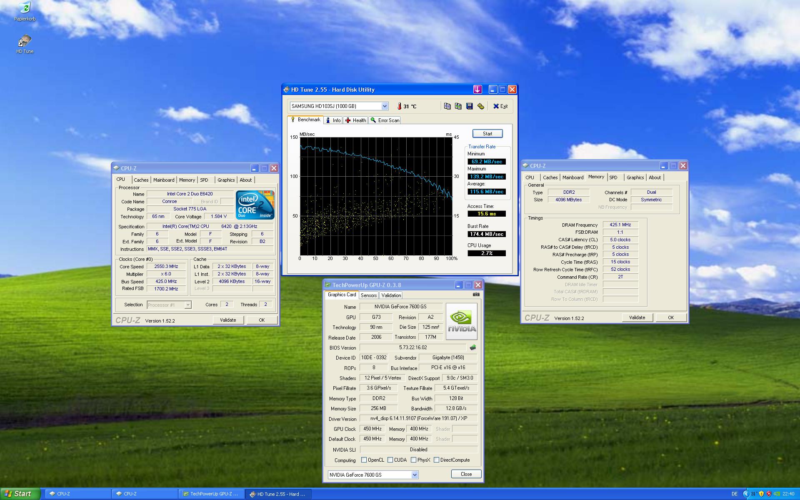Select HD Tune 2.55 taskbar button
This screenshot has height=500, width=800.
tap(279, 494)
